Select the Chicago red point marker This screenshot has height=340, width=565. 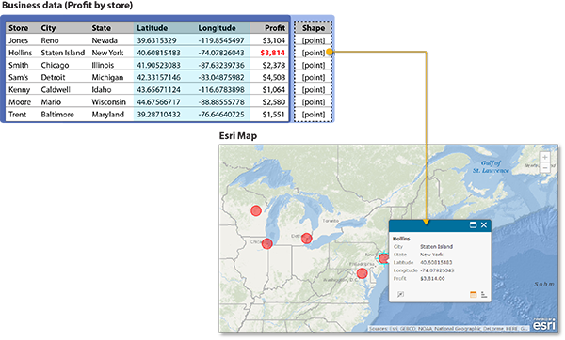pos(267,243)
